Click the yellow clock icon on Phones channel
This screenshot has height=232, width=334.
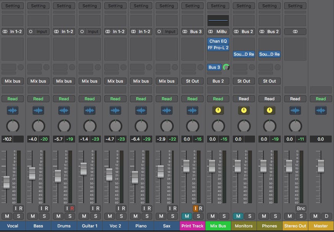tap(270, 111)
